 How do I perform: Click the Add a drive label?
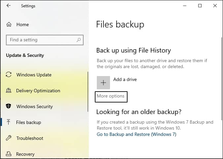[x=125, y=79]
